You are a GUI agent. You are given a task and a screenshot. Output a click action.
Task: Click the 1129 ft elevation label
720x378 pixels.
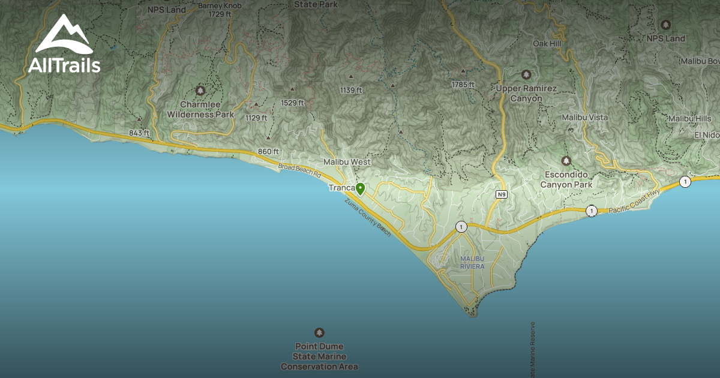tap(256, 118)
